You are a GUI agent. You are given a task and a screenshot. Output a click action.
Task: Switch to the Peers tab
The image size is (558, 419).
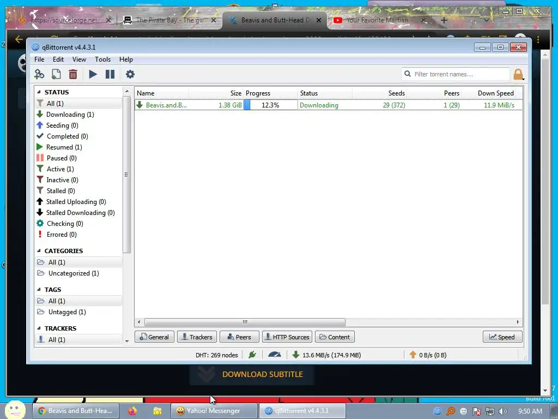(x=240, y=337)
